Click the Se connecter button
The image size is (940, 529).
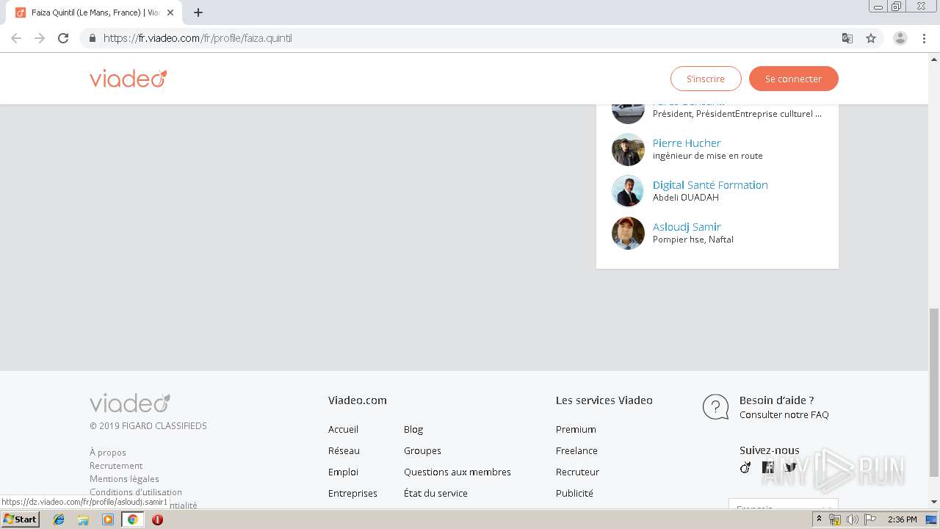pos(794,79)
